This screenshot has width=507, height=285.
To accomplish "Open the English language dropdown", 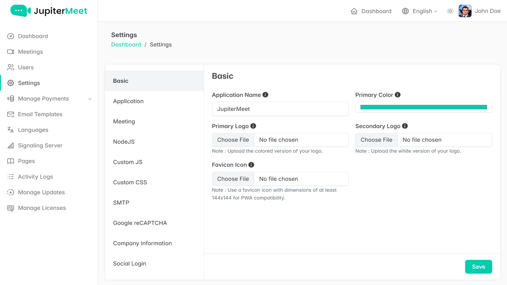I will click(419, 11).
